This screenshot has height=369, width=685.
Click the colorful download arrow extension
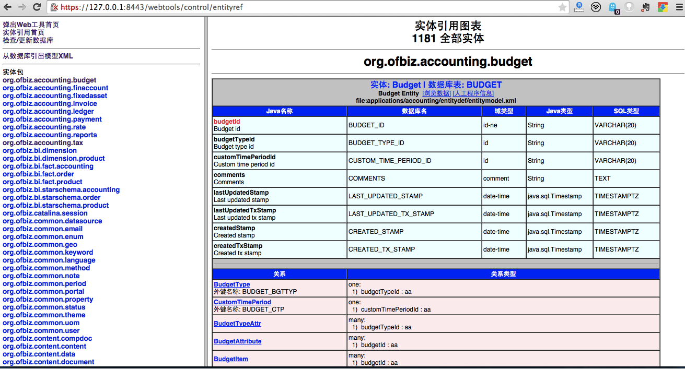(x=662, y=7)
